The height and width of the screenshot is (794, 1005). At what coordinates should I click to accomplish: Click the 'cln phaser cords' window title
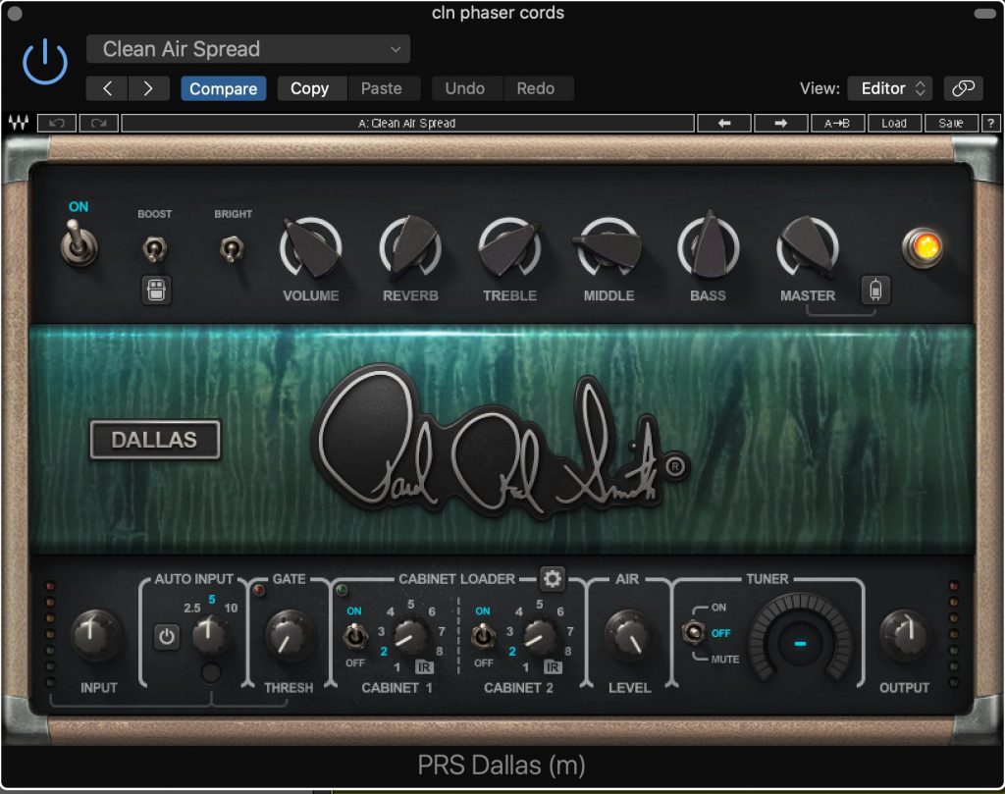(x=498, y=13)
